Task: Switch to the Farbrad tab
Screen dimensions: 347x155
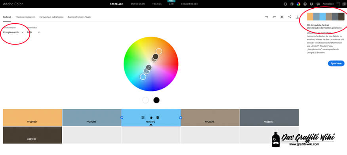Action: click(x=7, y=17)
